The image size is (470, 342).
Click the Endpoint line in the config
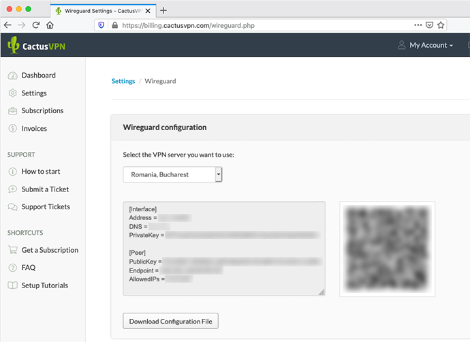176,270
